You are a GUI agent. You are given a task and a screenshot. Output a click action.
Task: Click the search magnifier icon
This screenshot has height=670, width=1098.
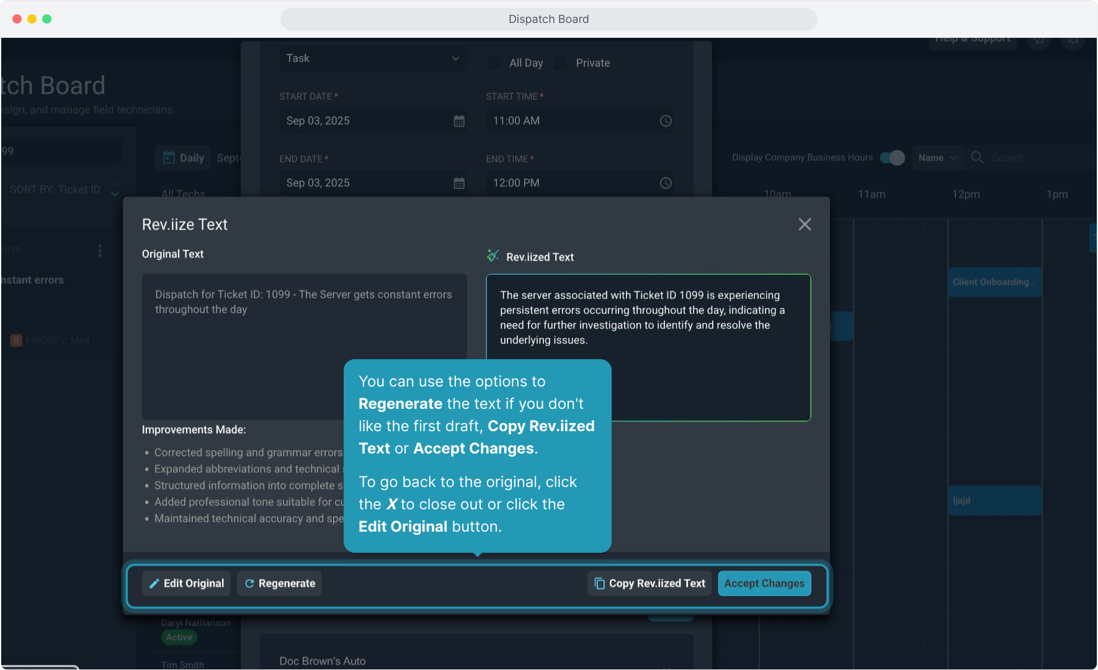coord(977,158)
